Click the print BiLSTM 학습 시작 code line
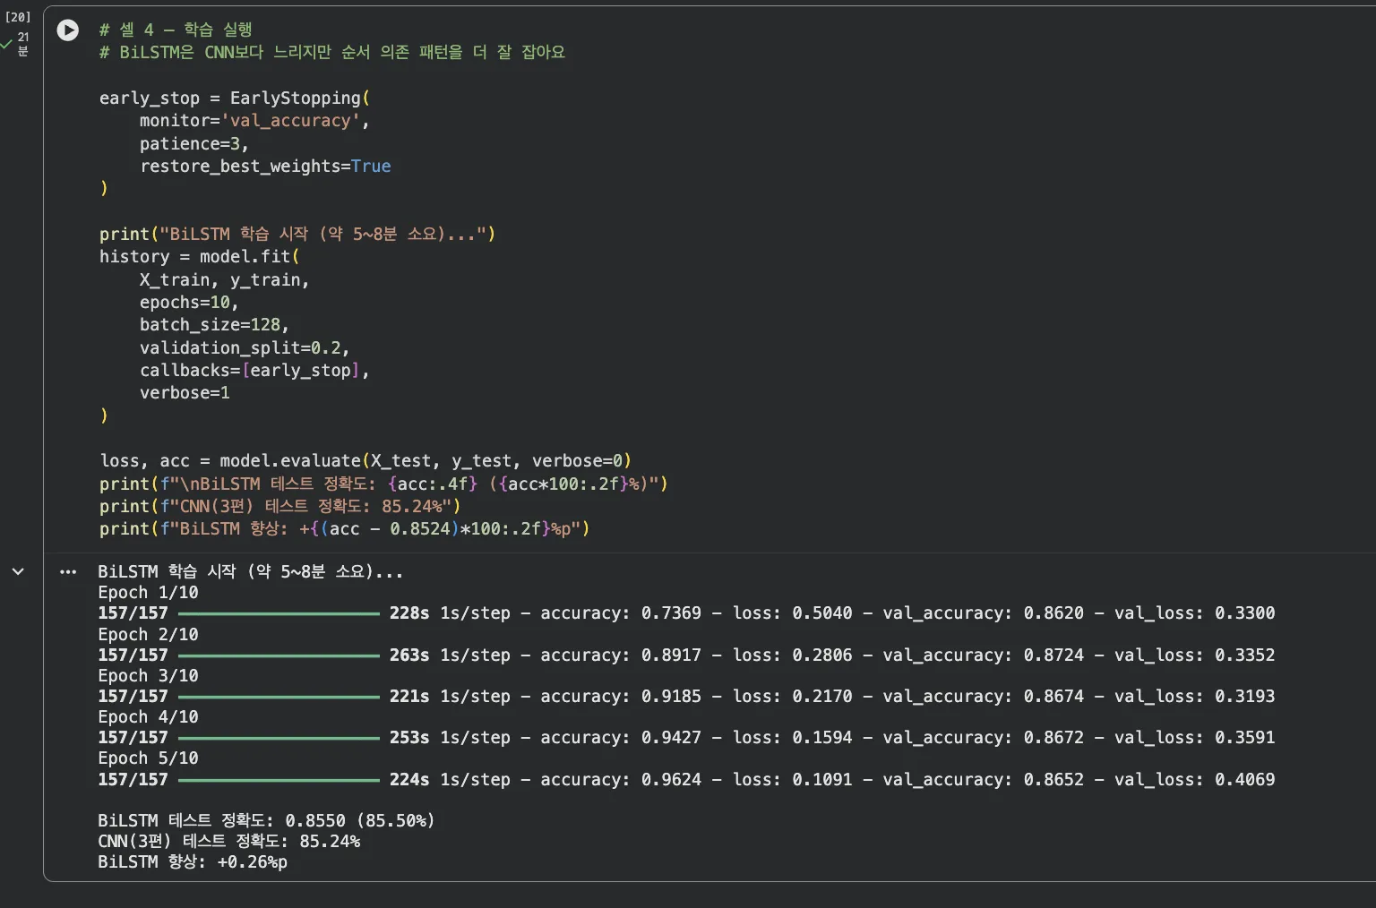The width and height of the screenshot is (1376, 908). 297,234
